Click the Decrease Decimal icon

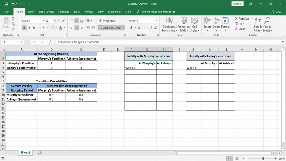coord(156,28)
